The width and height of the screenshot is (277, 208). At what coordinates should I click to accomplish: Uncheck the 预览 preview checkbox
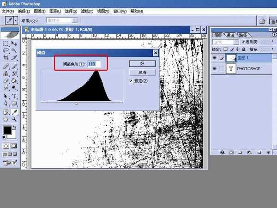point(132,80)
